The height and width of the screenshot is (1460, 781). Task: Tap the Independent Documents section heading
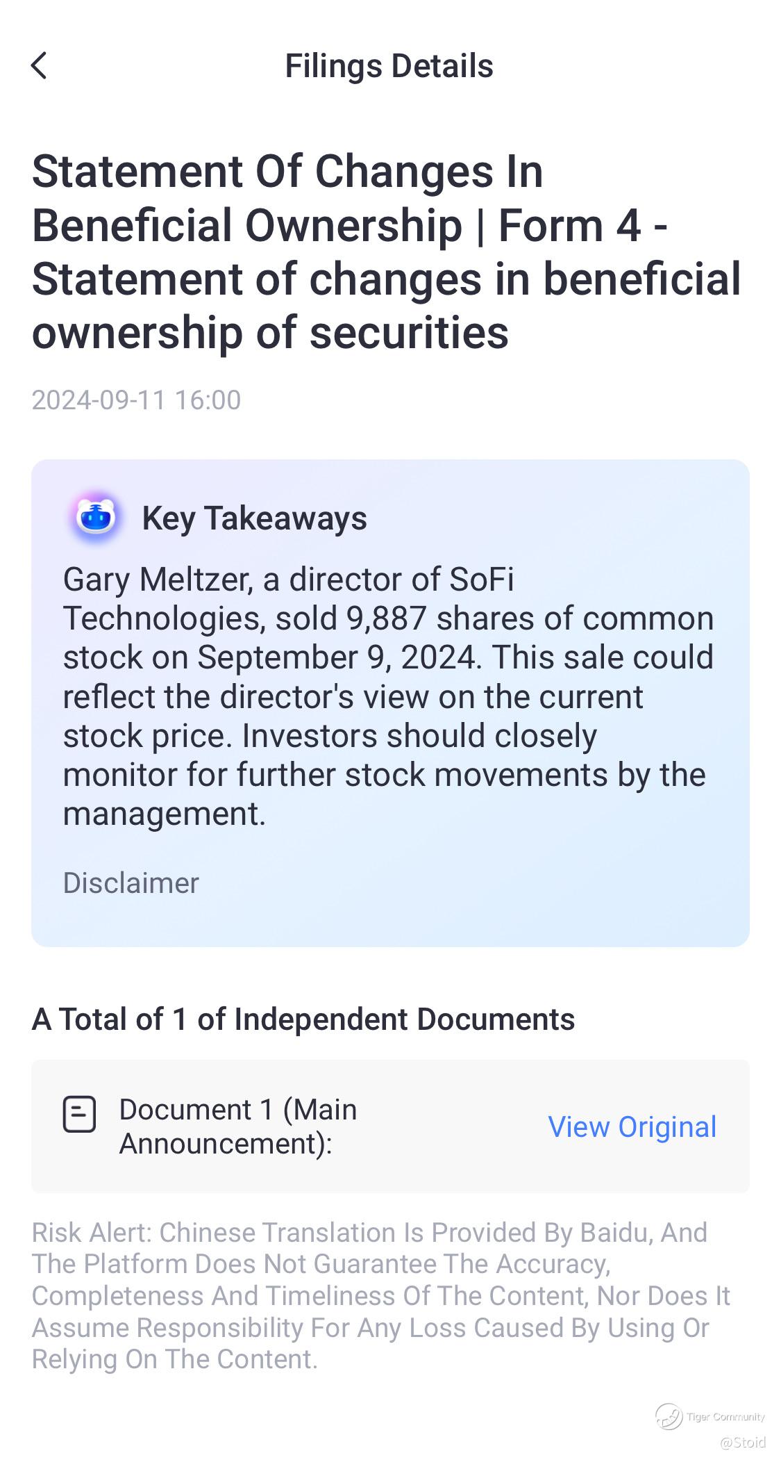click(303, 1019)
